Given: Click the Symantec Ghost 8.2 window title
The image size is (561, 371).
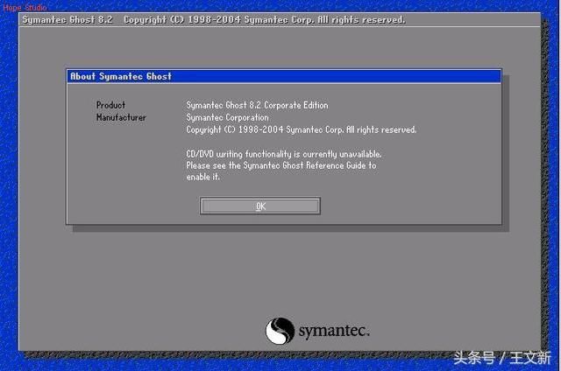Looking at the screenshot, I should (69, 18).
